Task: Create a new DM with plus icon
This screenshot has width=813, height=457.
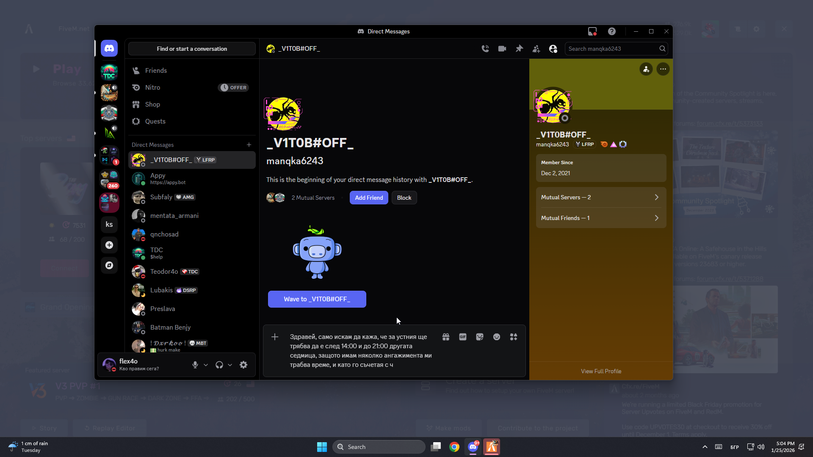Action: point(249,145)
